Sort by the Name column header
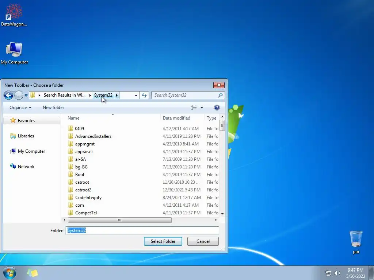The height and width of the screenshot is (280, 374). point(73,118)
